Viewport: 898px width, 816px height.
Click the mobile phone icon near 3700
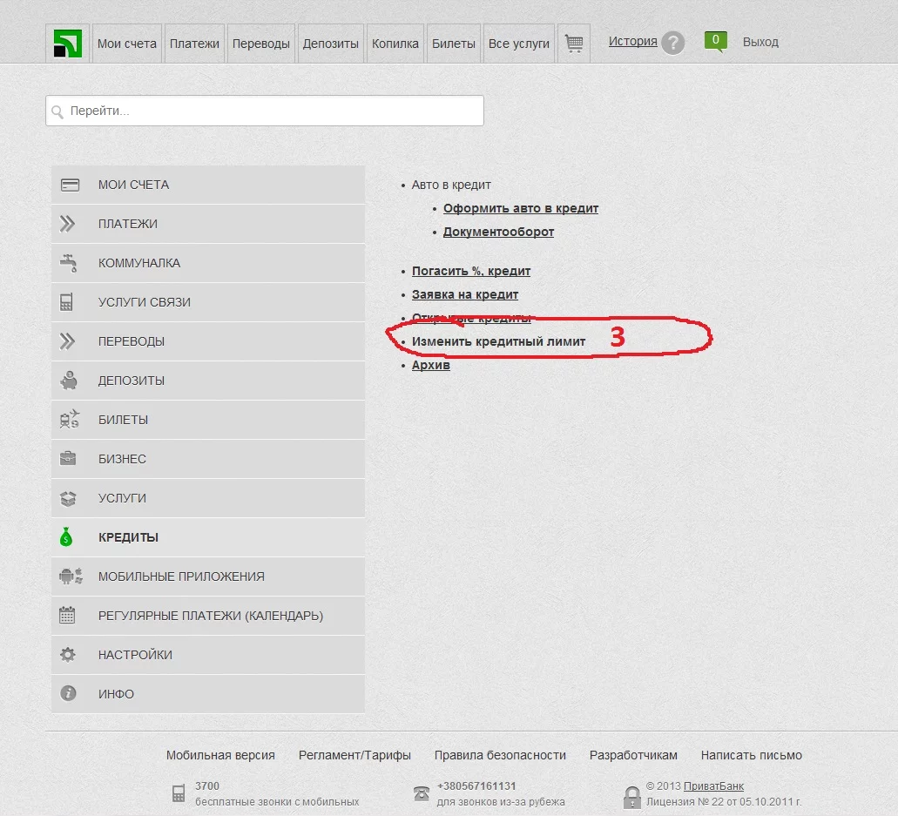178,793
